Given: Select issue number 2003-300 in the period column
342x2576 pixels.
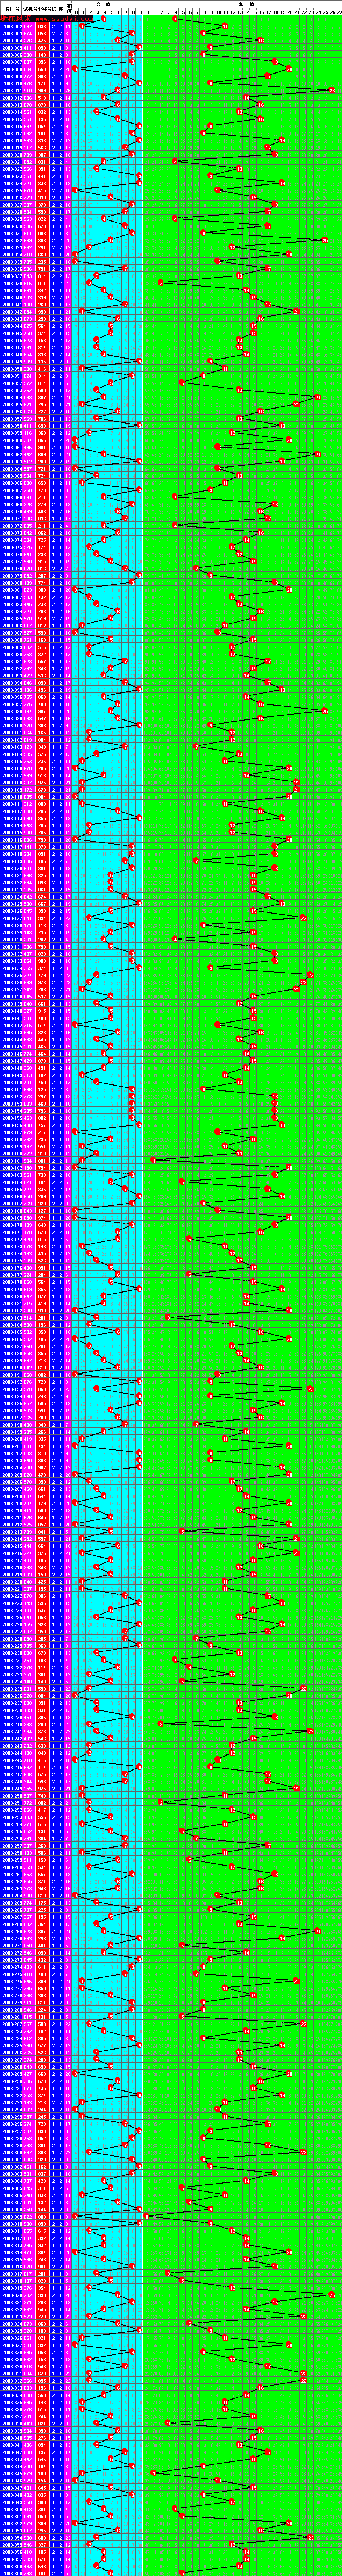Looking at the screenshot, I should (x=11, y=2153).
